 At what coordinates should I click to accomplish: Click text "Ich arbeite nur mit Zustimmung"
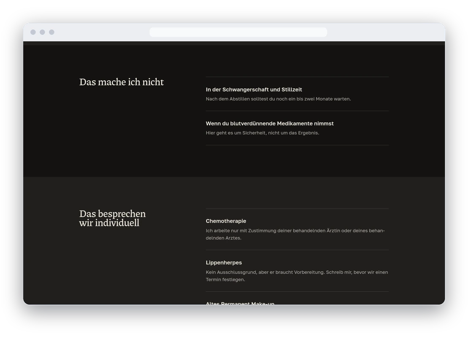(241, 231)
